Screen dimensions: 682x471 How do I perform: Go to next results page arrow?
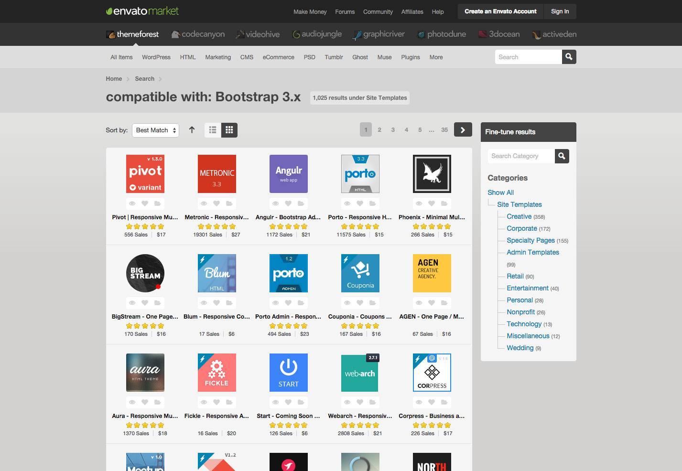(x=463, y=130)
